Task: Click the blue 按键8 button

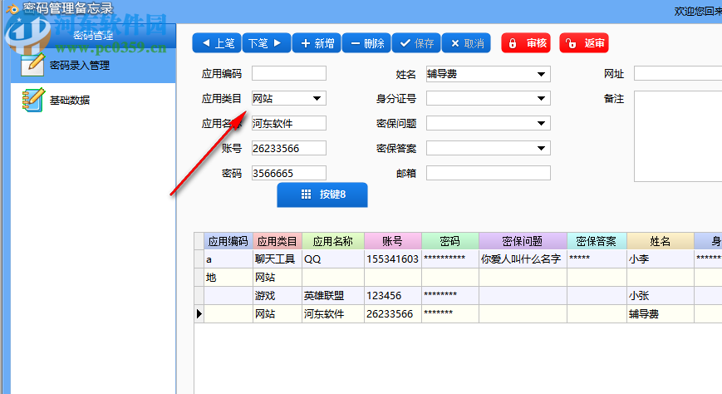Action: [322, 195]
